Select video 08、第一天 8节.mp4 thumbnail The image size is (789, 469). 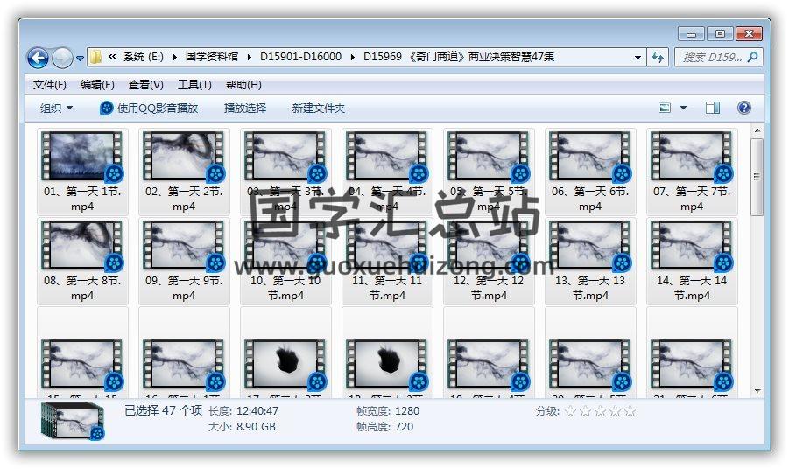pos(82,246)
